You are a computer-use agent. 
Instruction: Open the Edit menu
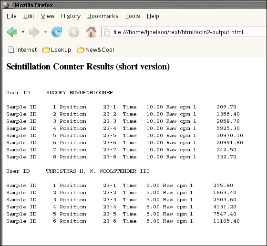click(x=29, y=16)
